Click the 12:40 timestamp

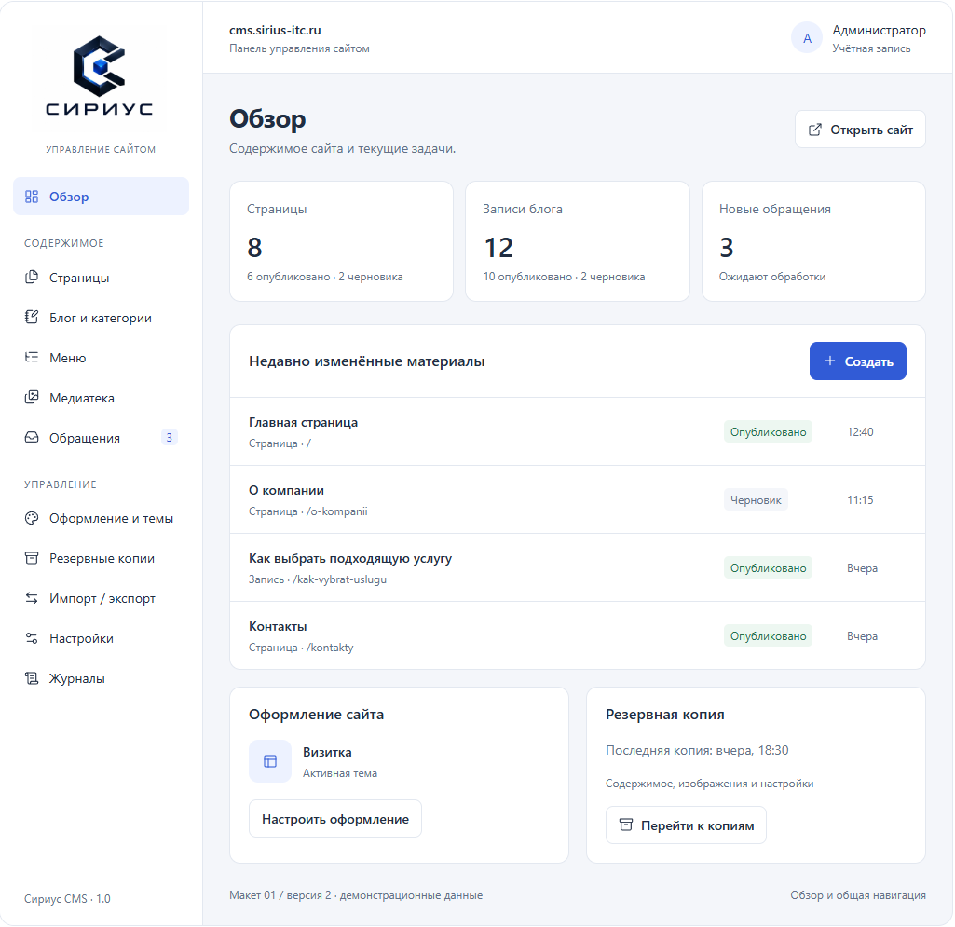pyautogui.click(x=860, y=432)
